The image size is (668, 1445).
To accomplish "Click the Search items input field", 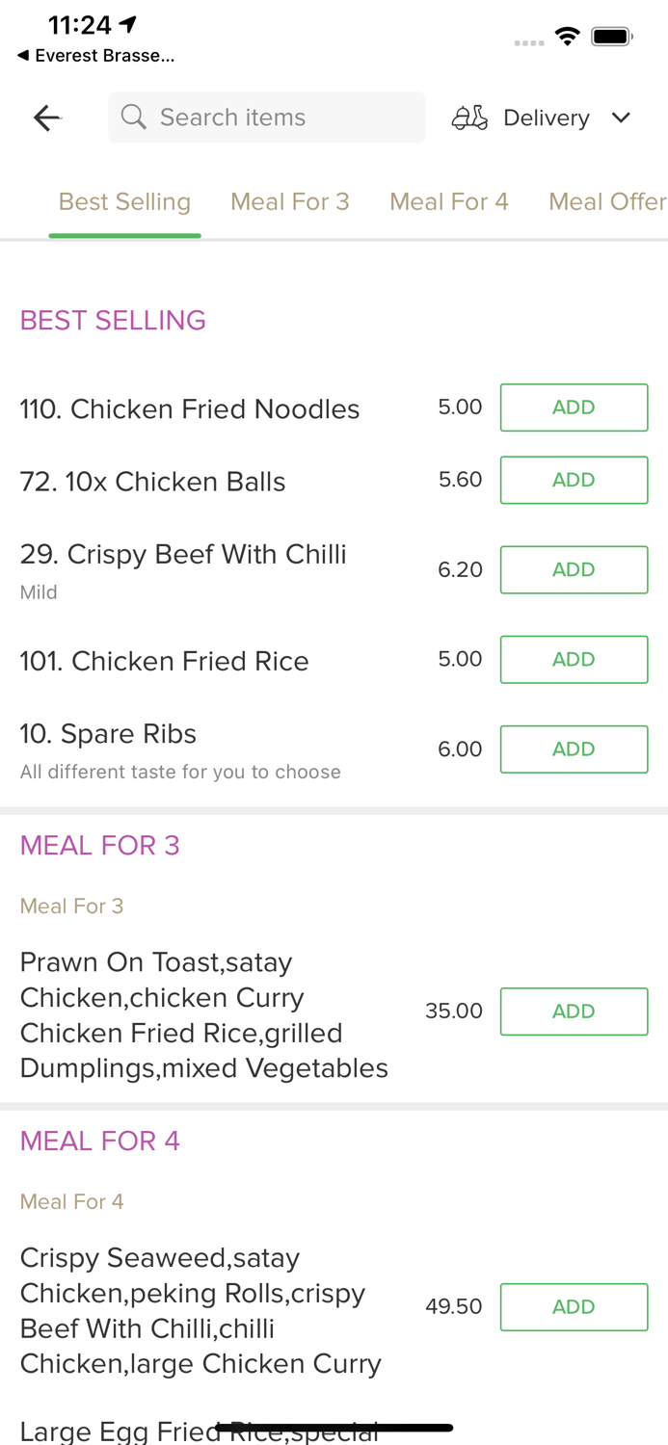I will (x=267, y=117).
